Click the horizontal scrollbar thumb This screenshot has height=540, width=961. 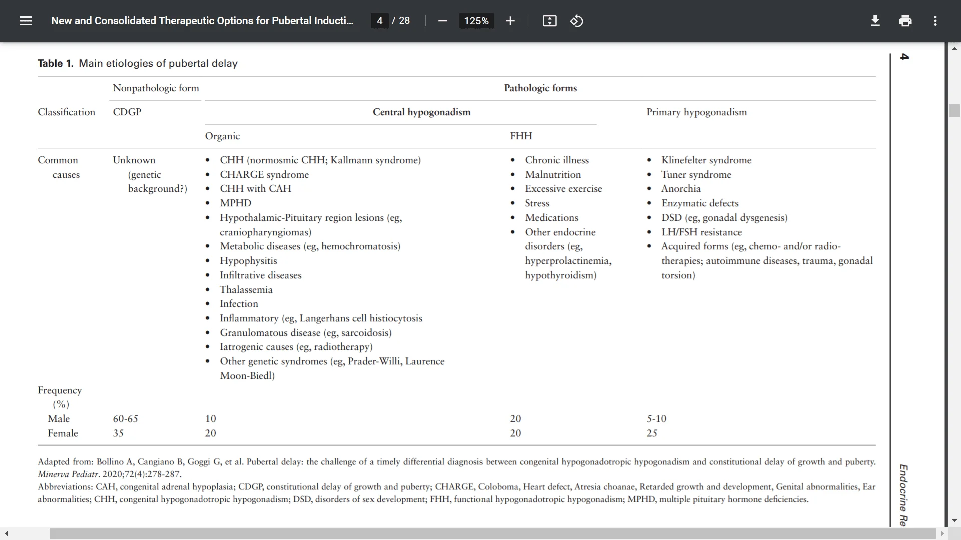pyautogui.click(x=493, y=534)
